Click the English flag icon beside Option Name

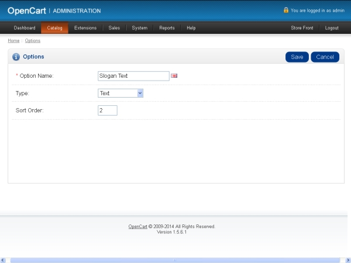[174, 76]
